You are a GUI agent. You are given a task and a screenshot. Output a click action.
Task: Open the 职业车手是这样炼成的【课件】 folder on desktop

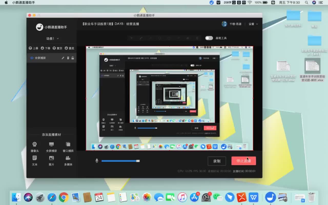pyautogui.click(x=314, y=46)
